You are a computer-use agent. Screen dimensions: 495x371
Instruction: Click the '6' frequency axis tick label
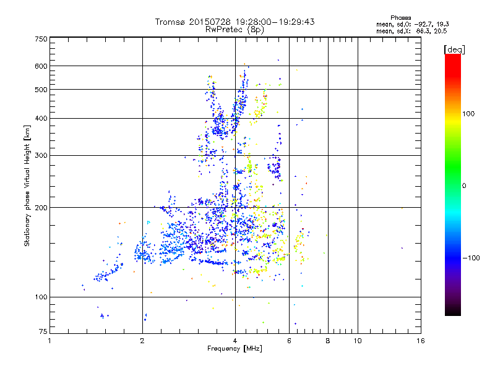(x=289, y=341)
